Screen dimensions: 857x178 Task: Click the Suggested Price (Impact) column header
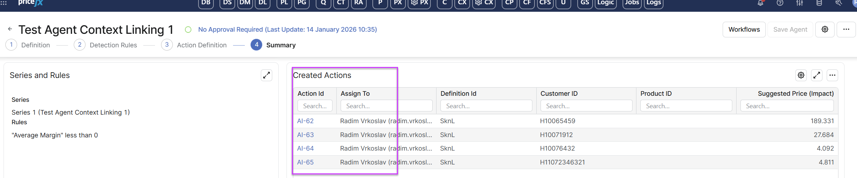point(795,94)
